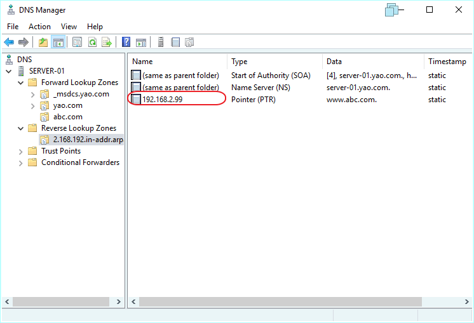Select the DNS root node icon in tree
The height and width of the screenshot is (323, 474).
tap(10, 60)
